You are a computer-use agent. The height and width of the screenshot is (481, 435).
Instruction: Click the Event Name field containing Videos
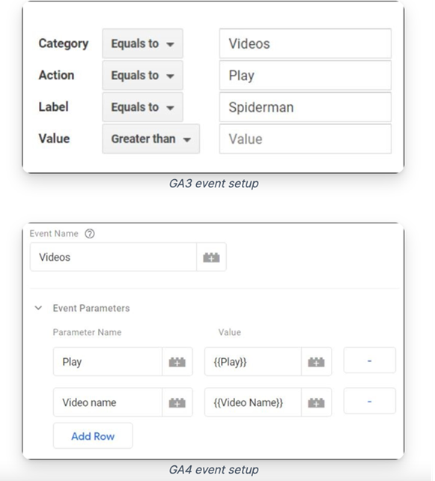pyautogui.click(x=113, y=257)
